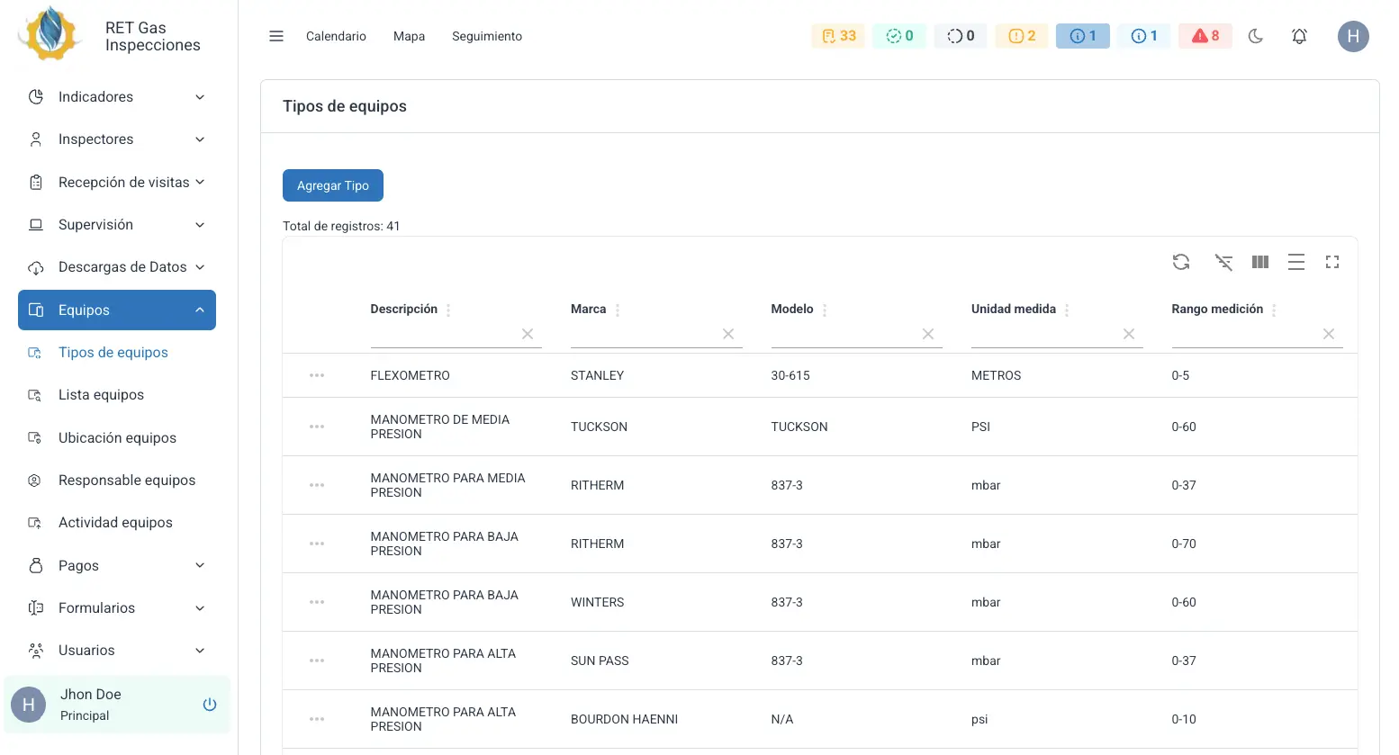The image size is (1399, 755).
Task: Collapse the Equipos menu
Action: tap(117, 310)
